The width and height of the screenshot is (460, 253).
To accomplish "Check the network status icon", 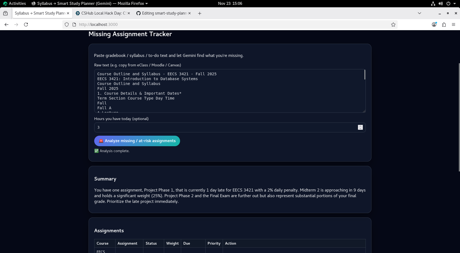I will point(433,4).
